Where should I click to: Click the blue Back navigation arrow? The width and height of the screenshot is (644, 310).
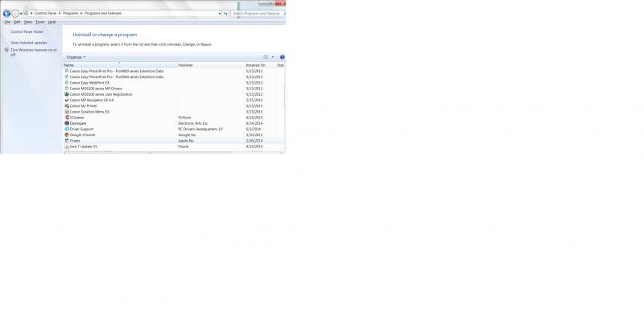pos(6,14)
